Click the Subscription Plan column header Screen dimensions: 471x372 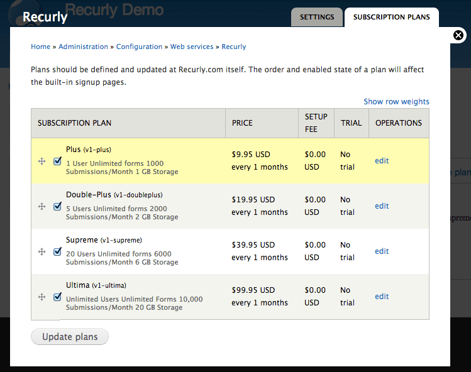pyautogui.click(x=128, y=123)
